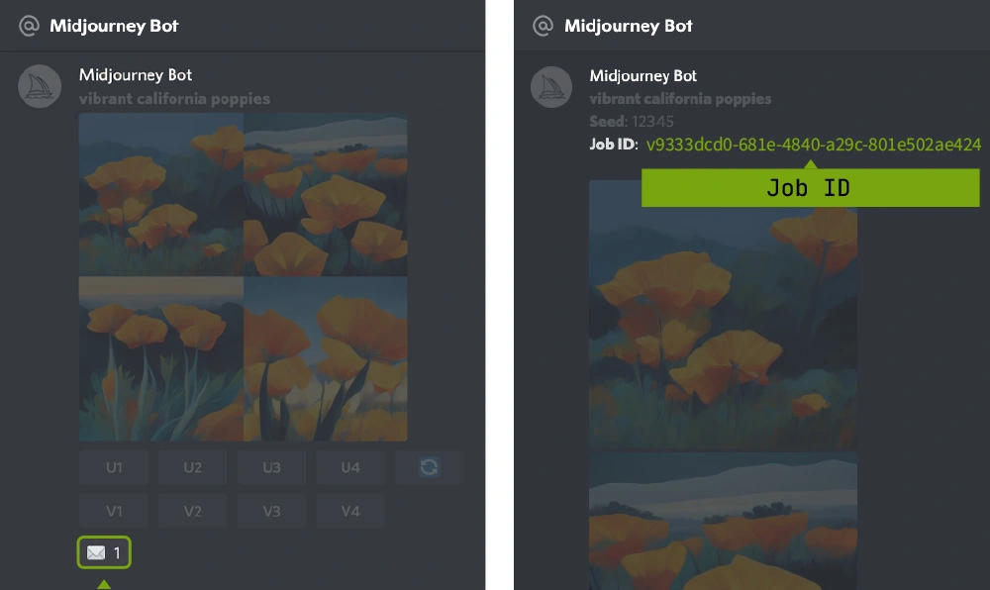
Task: Click the right panel's @ mention icon
Action: point(543,26)
